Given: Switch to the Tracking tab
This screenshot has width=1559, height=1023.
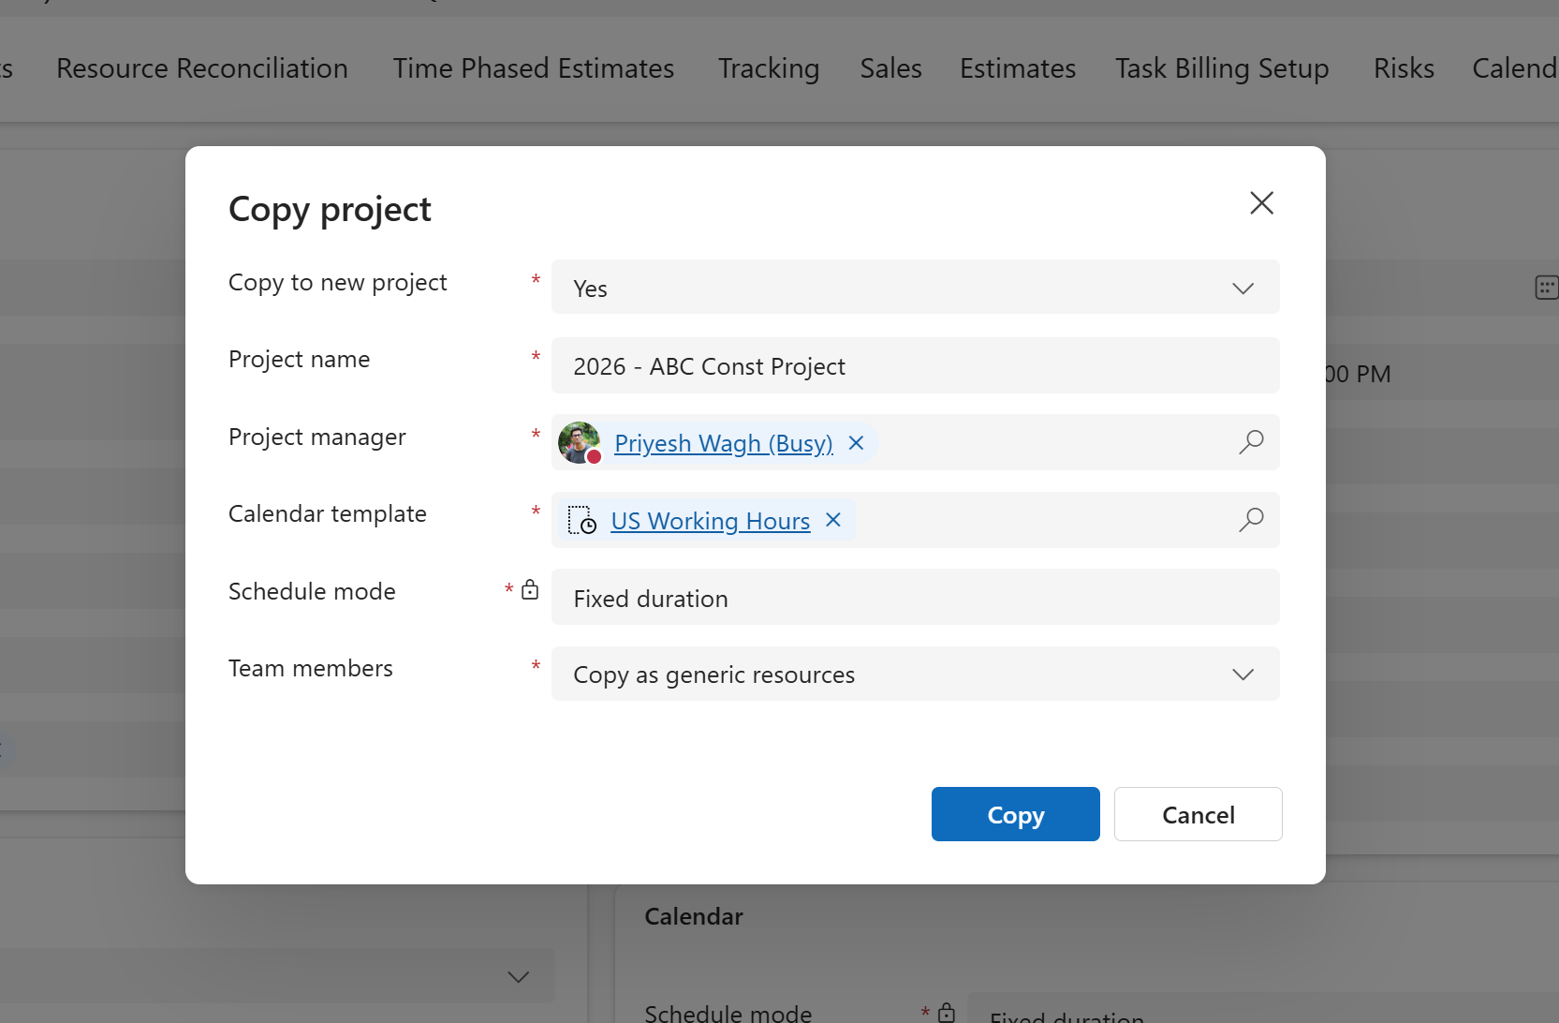Looking at the screenshot, I should (x=768, y=67).
